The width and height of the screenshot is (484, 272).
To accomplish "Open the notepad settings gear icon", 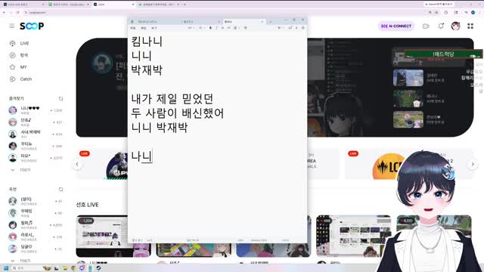I will (x=302, y=28).
